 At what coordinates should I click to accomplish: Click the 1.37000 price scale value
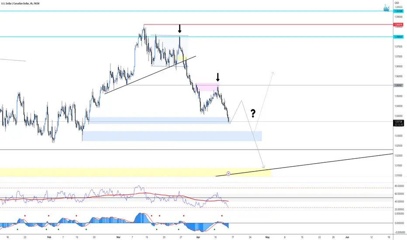[398, 57]
